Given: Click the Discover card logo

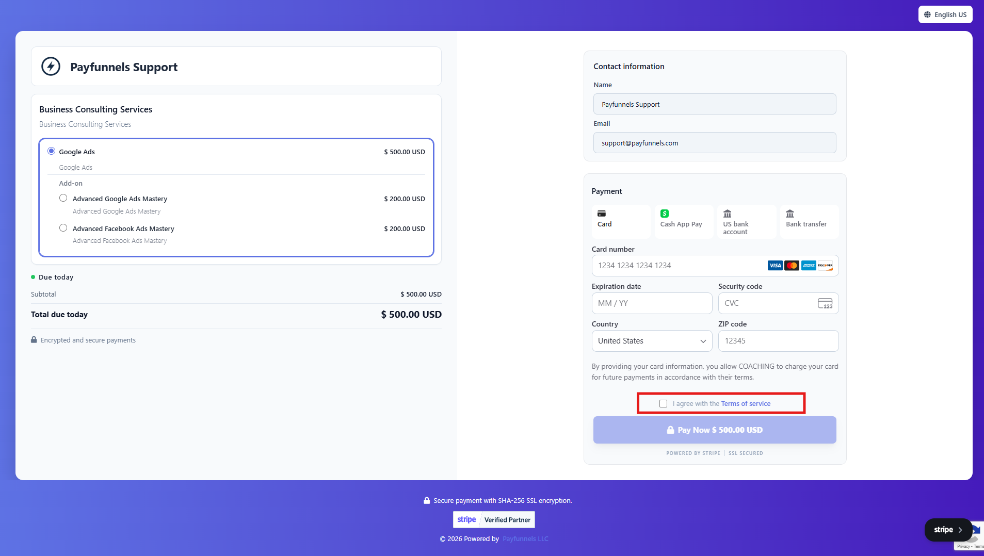Looking at the screenshot, I should coord(825,266).
